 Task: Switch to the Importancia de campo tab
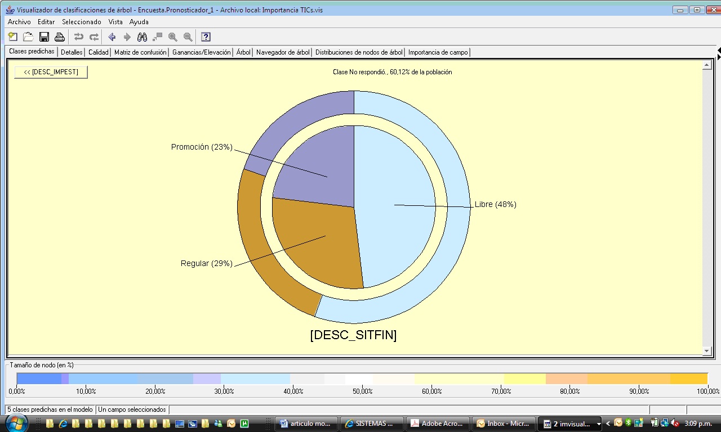click(x=438, y=52)
